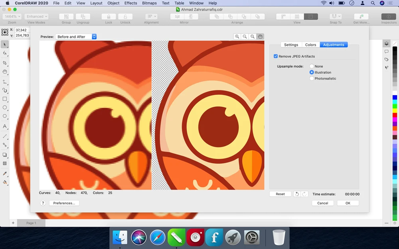This screenshot has height=249, width=399.
Task: Click the help question mark button
Action: (x=43, y=203)
